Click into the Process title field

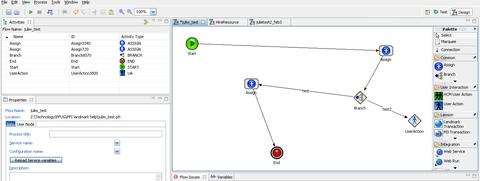click(106, 134)
